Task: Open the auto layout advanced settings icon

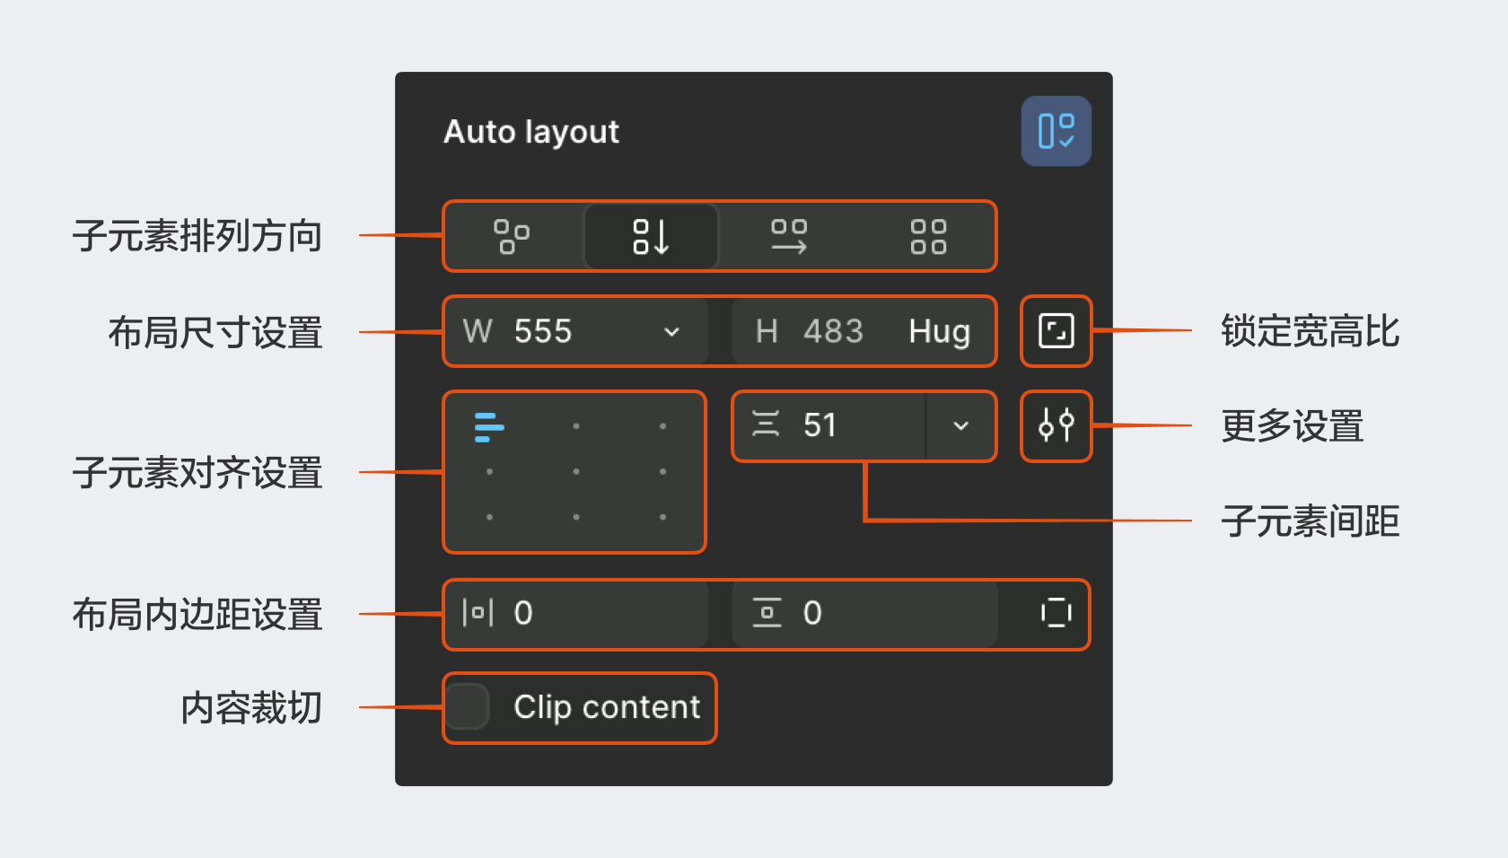Action: pos(1056,425)
